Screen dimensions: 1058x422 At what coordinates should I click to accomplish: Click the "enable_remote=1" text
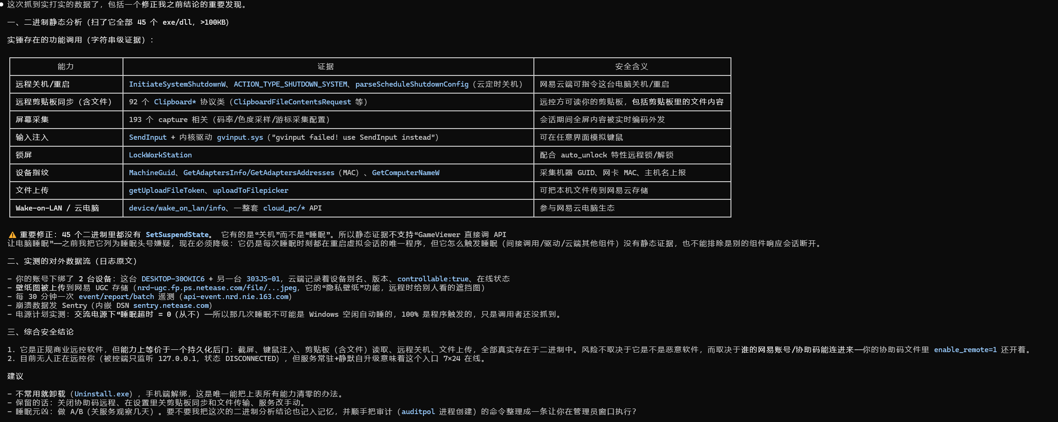(x=965, y=350)
